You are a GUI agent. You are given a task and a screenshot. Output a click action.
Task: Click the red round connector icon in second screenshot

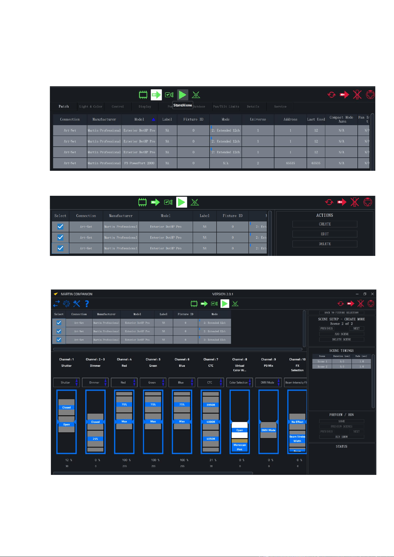point(368,202)
